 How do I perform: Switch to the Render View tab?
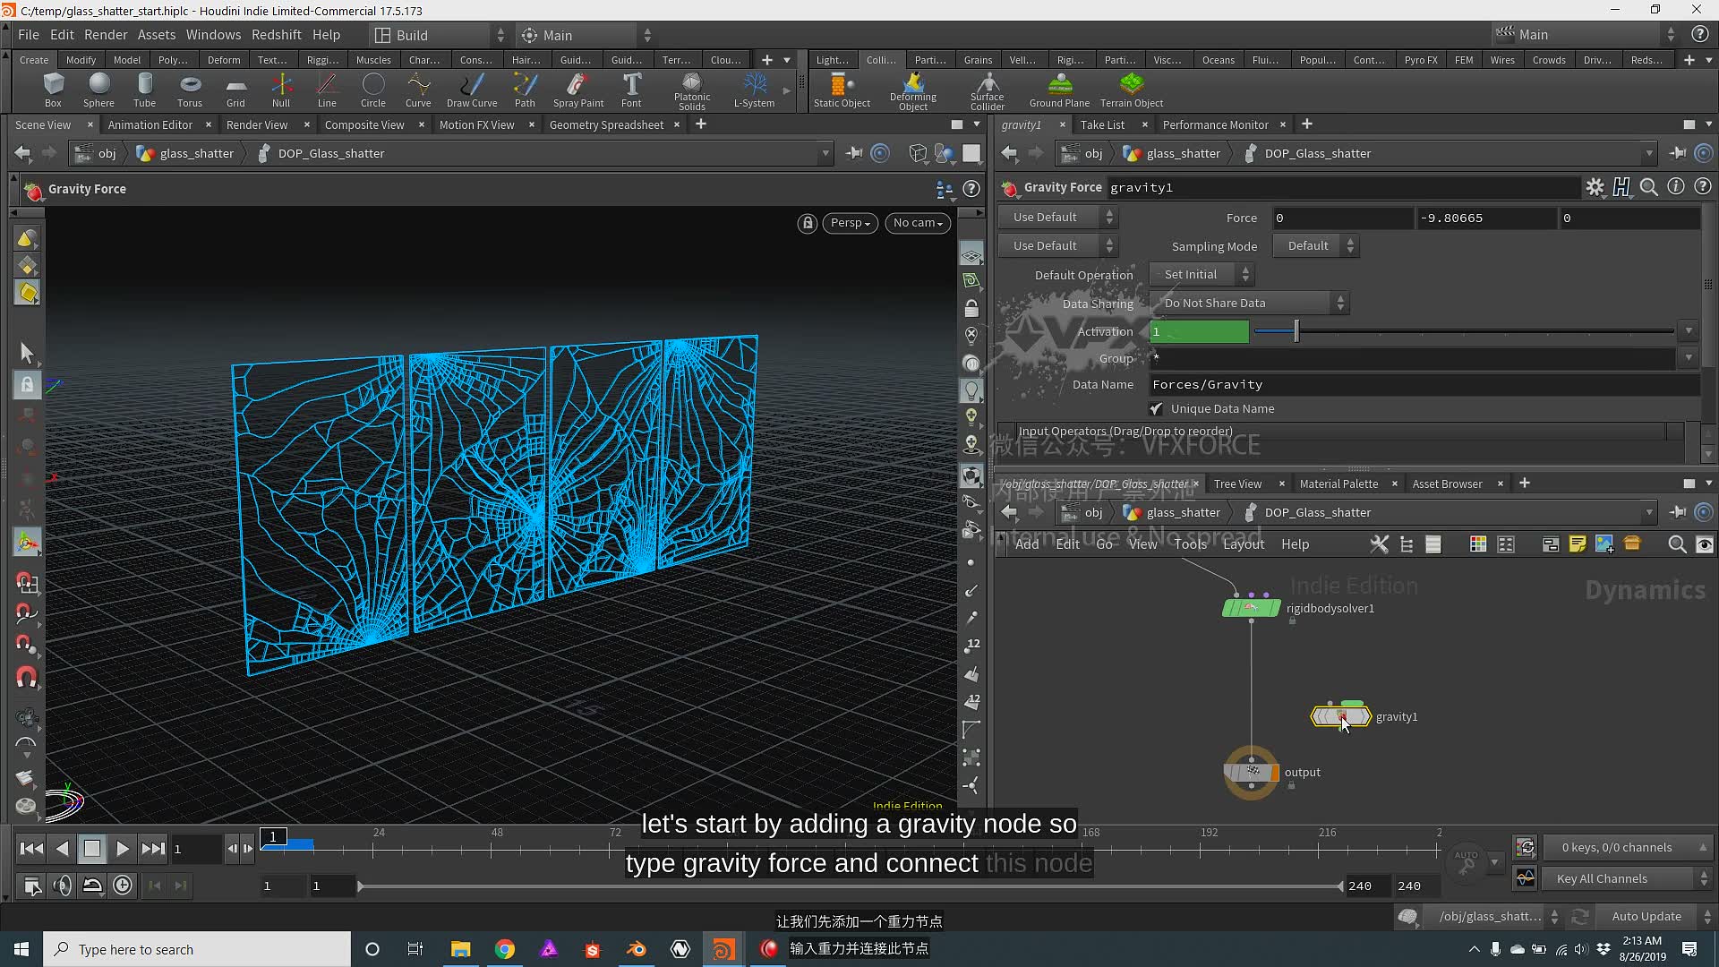[x=257, y=124]
